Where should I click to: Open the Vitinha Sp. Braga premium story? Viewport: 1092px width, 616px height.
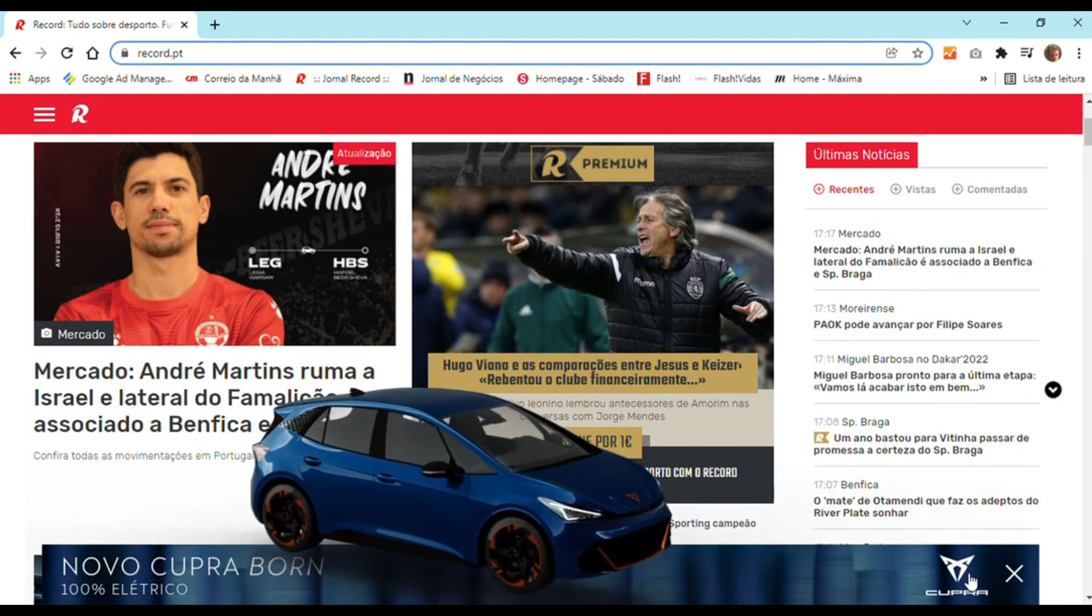921,444
